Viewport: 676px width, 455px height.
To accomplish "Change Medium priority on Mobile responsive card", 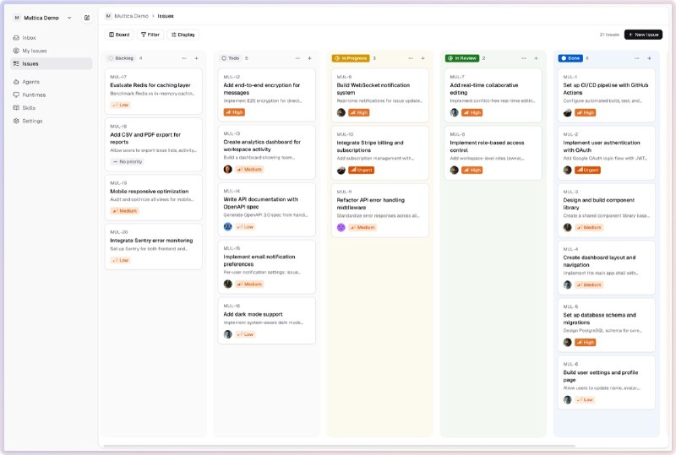I will [124, 211].
